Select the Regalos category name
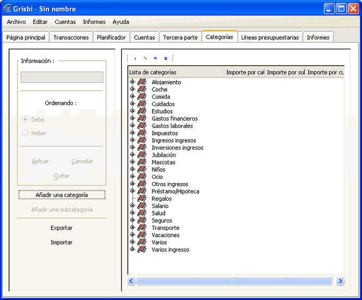 click(x=161, y=199)
